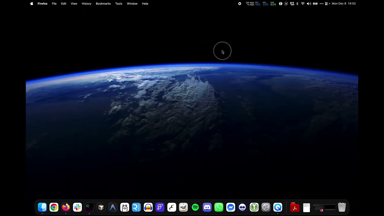Open System Settings gear in dock

266,207
